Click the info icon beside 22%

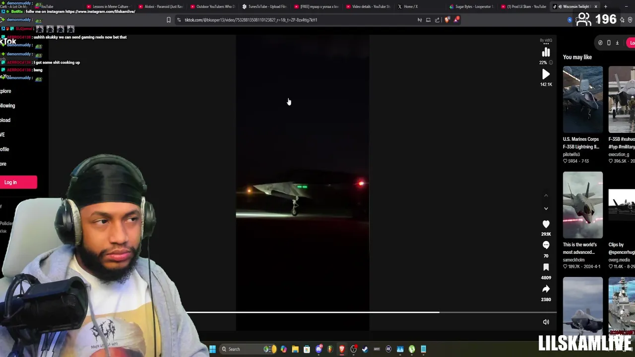[x=551, y=62]
